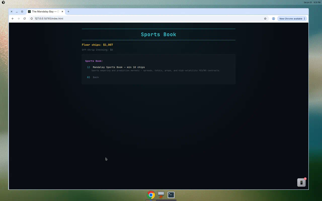Open the Chrome profile icon

[x=273, y=19]
